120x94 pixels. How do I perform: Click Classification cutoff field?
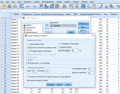click(x=91, y=69)
